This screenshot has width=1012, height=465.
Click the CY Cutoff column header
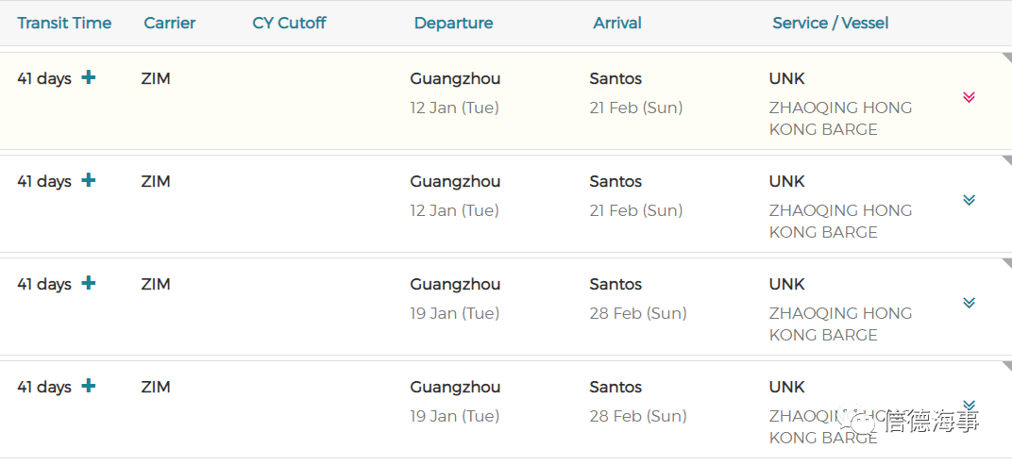pyautogui.click(x=289, y=24)
